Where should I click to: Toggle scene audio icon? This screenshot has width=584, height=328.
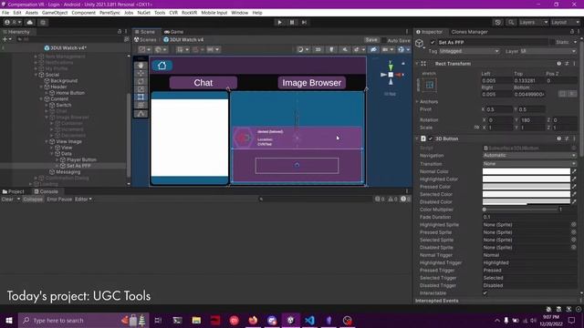pos(345,49)
